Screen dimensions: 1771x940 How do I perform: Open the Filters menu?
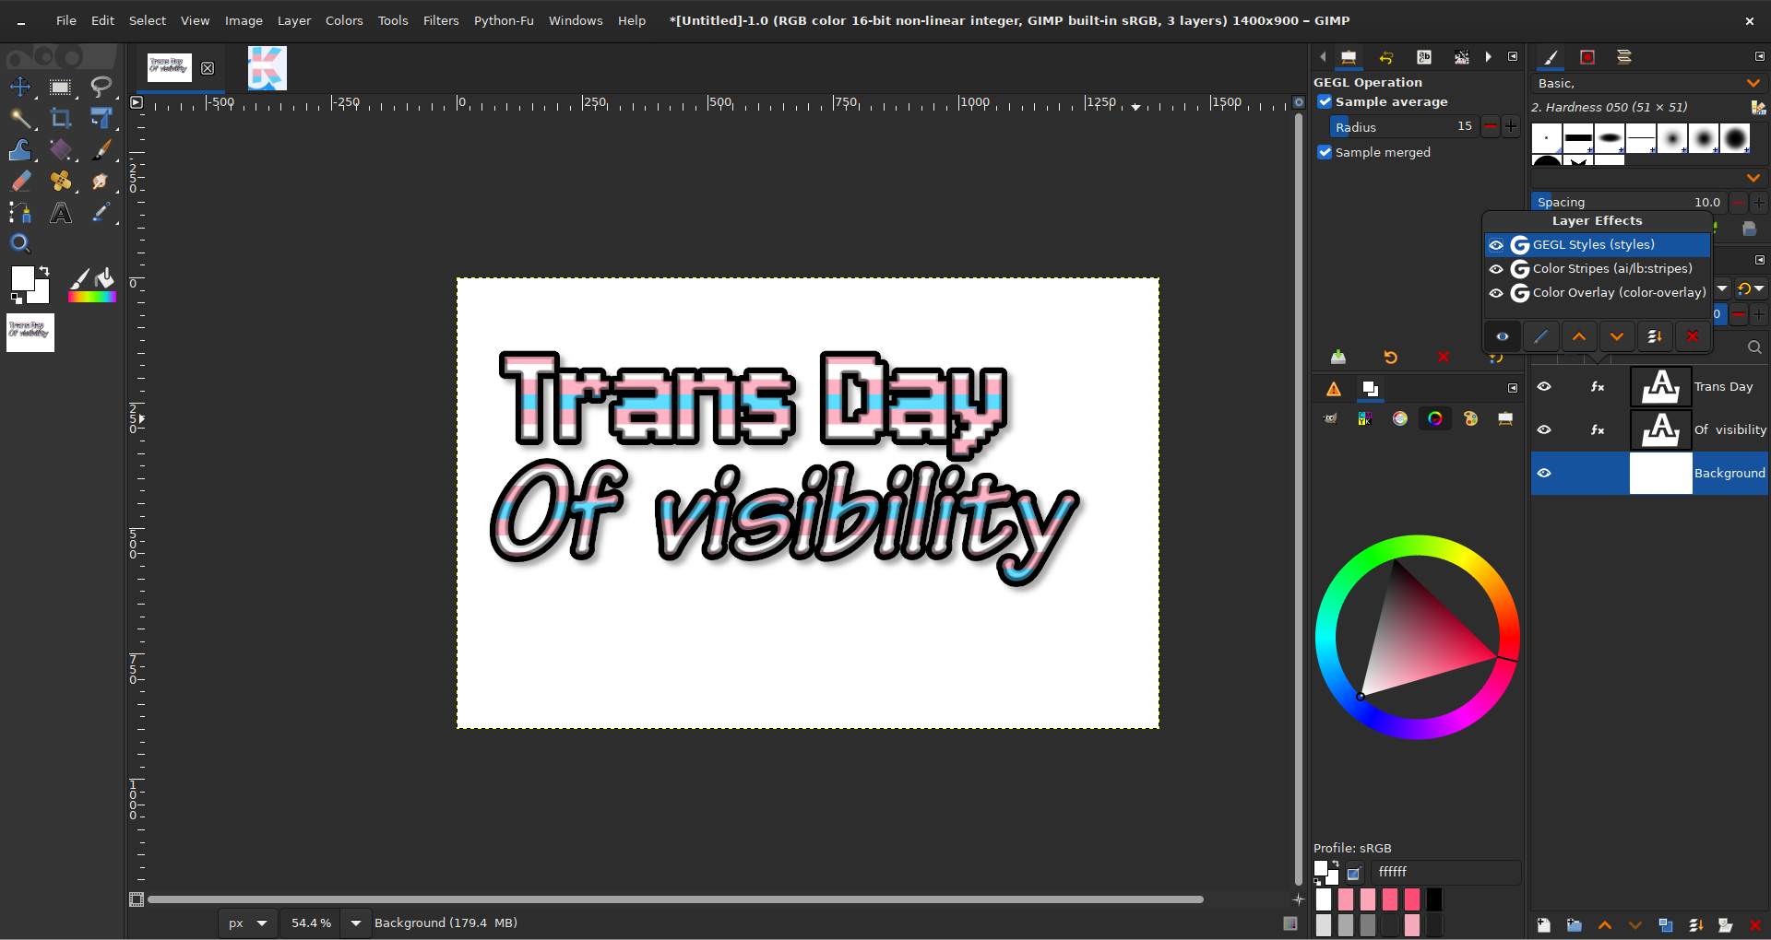point(441,20)
